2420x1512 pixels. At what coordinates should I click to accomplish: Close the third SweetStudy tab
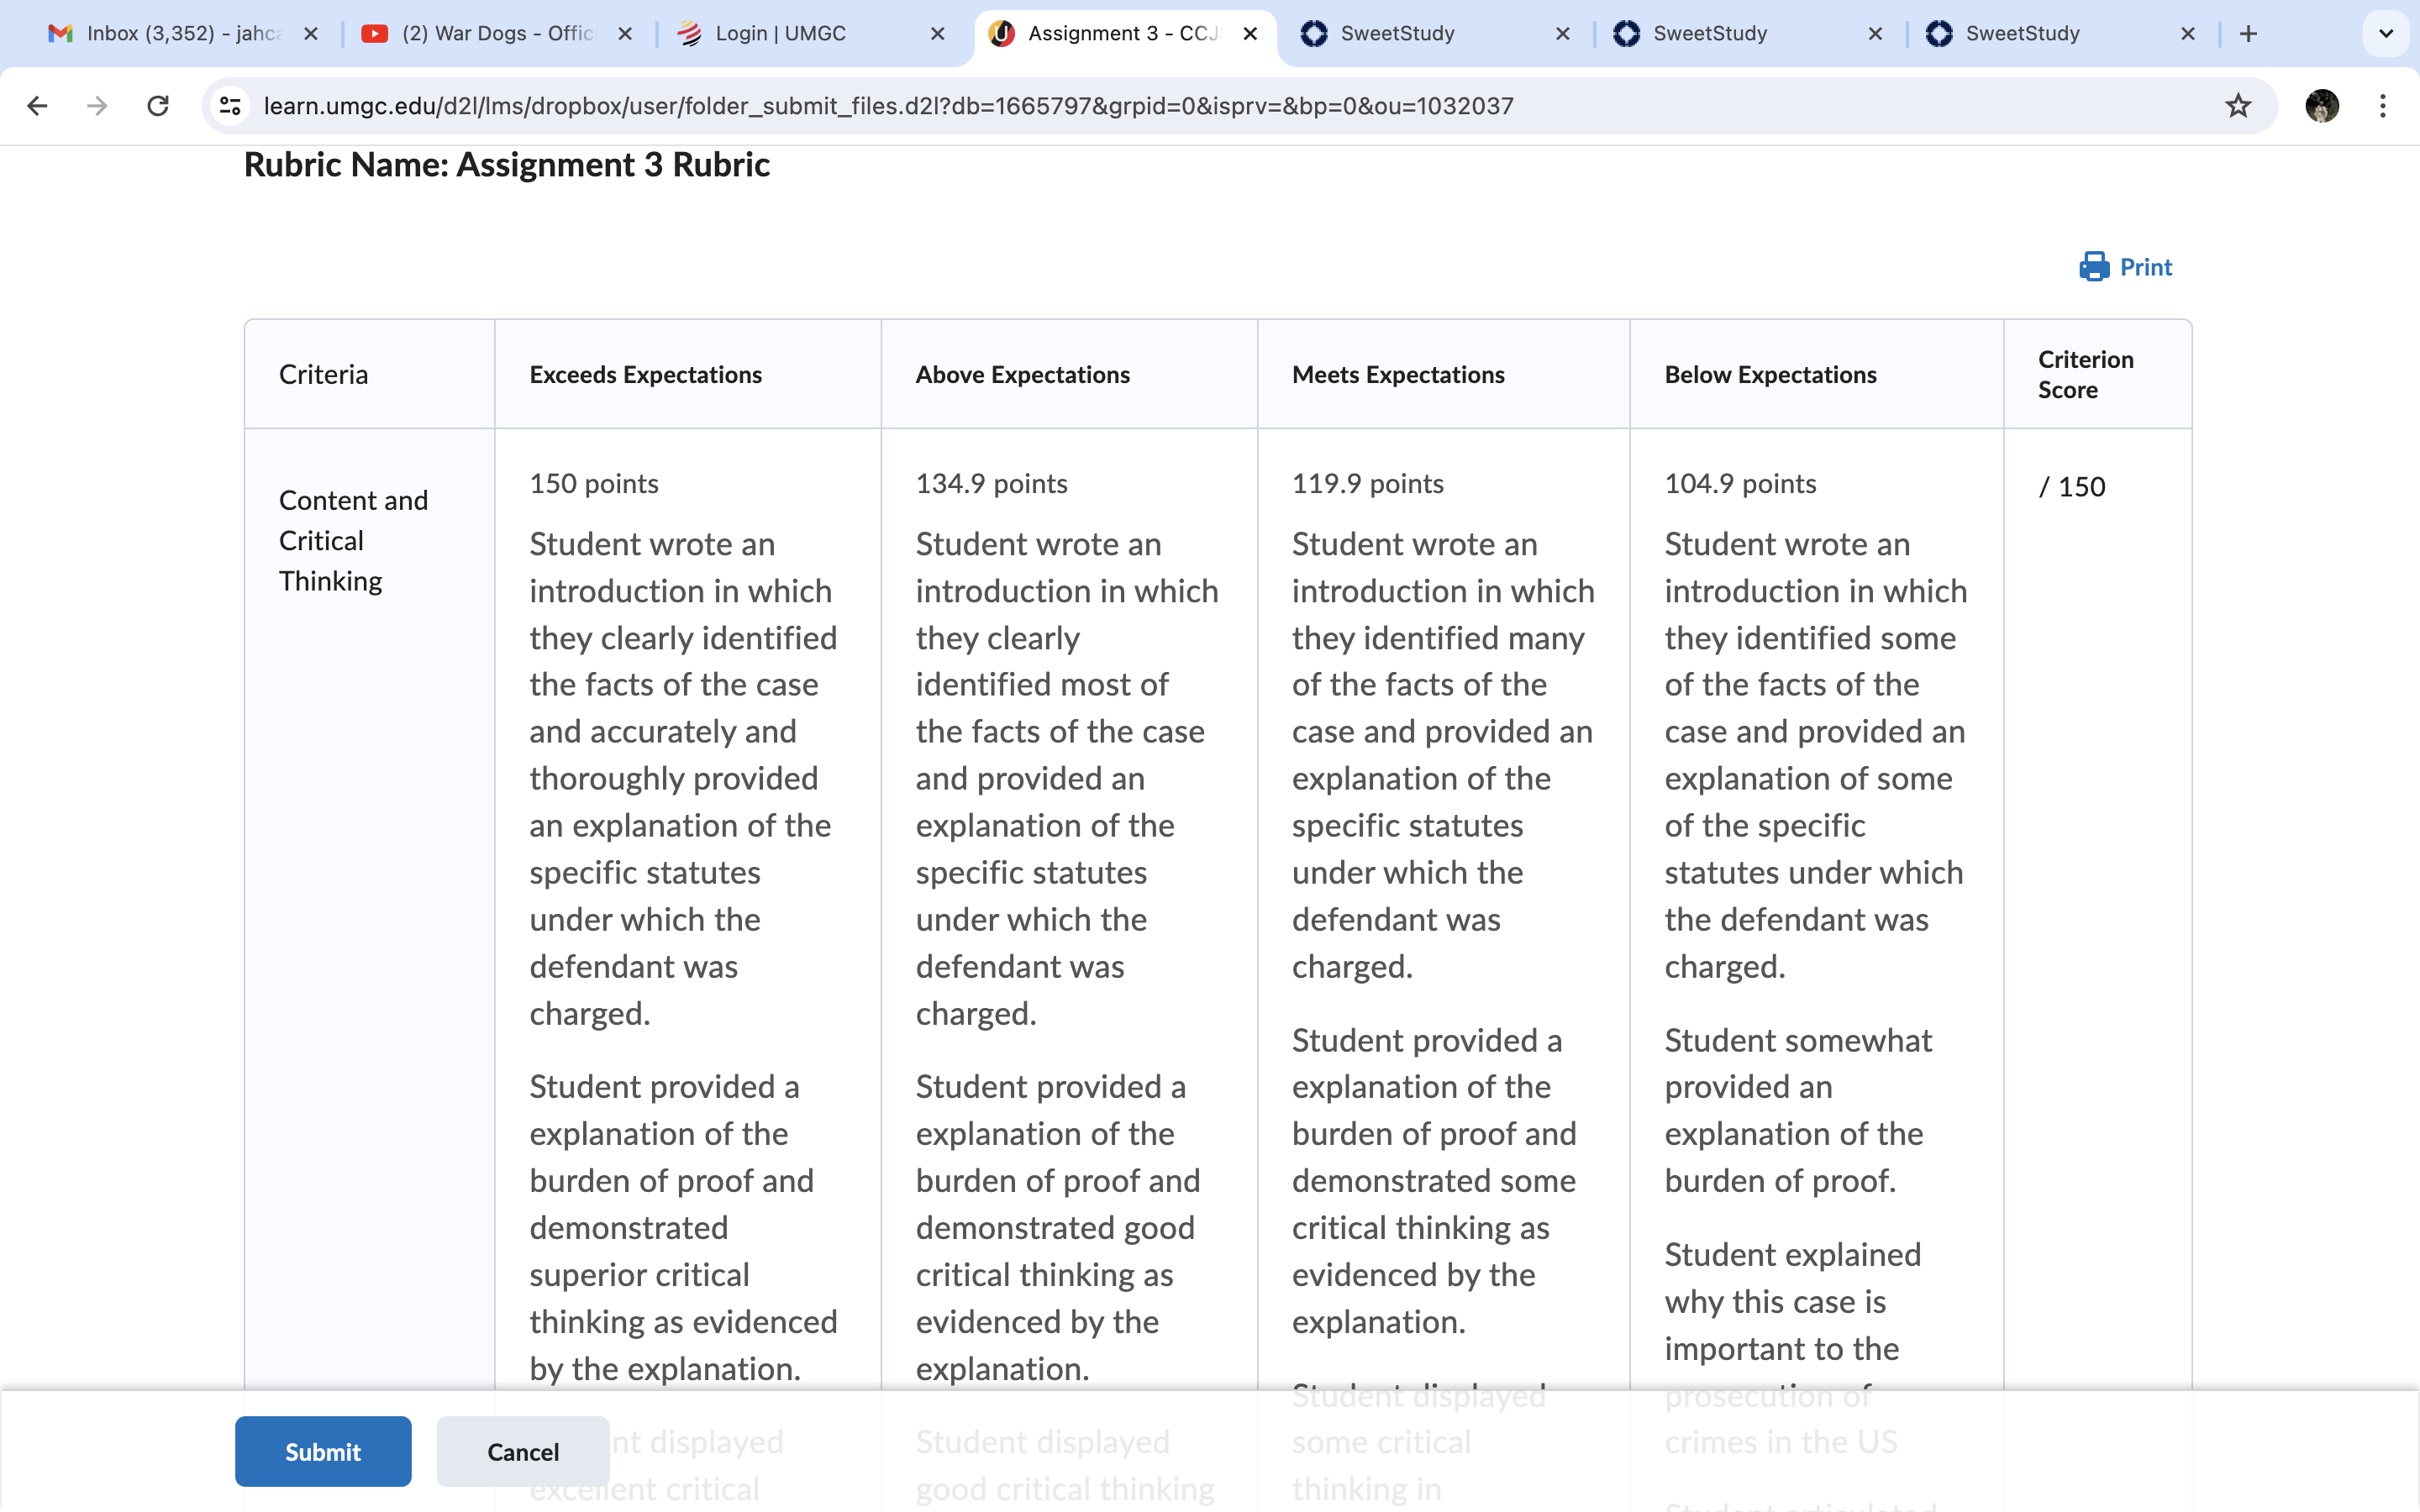click(x=2188, y=34)
